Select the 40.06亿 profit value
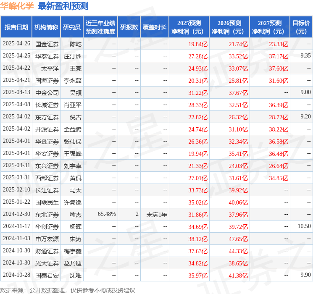 (238, 202)
